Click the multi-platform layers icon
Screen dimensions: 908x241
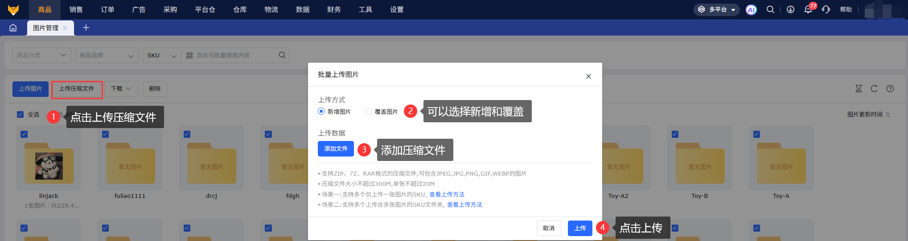701,9
